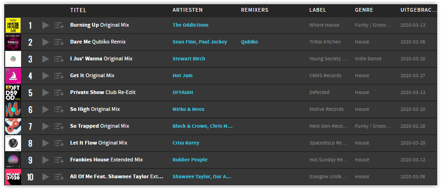441x189 pixels.
Task: Click the Defected DFTD590D cover thumbnail
Action: click(x=13, y=93)
